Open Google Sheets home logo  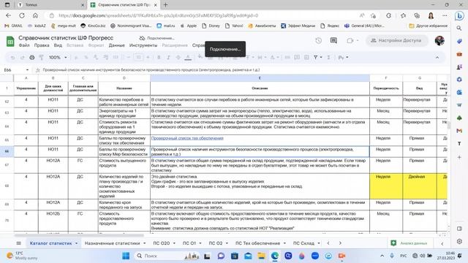[x=10, y=41]
